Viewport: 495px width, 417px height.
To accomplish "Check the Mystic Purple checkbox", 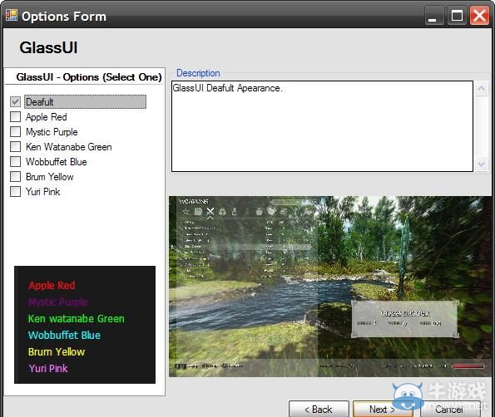I will coord(15,131).
